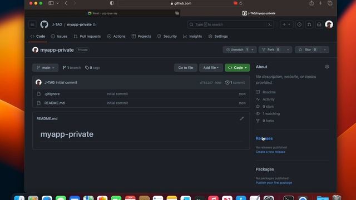356x200 pixels.
Task: Expand the Unwatch notifications dropdown
Action: [240, 49]
